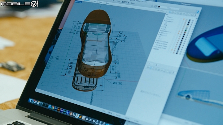
Task: Open Illustrator from the Dock
Action: (59, 110)
